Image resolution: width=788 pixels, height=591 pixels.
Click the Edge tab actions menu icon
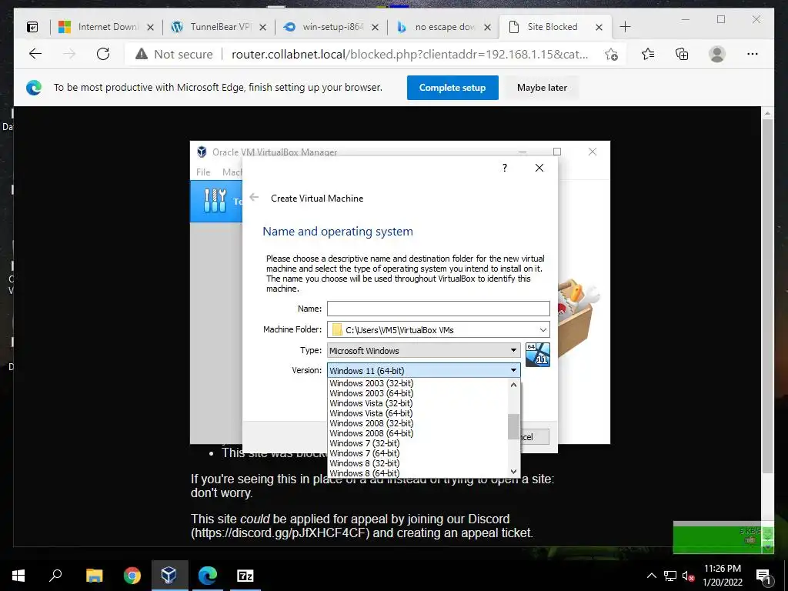coord(32,27)
